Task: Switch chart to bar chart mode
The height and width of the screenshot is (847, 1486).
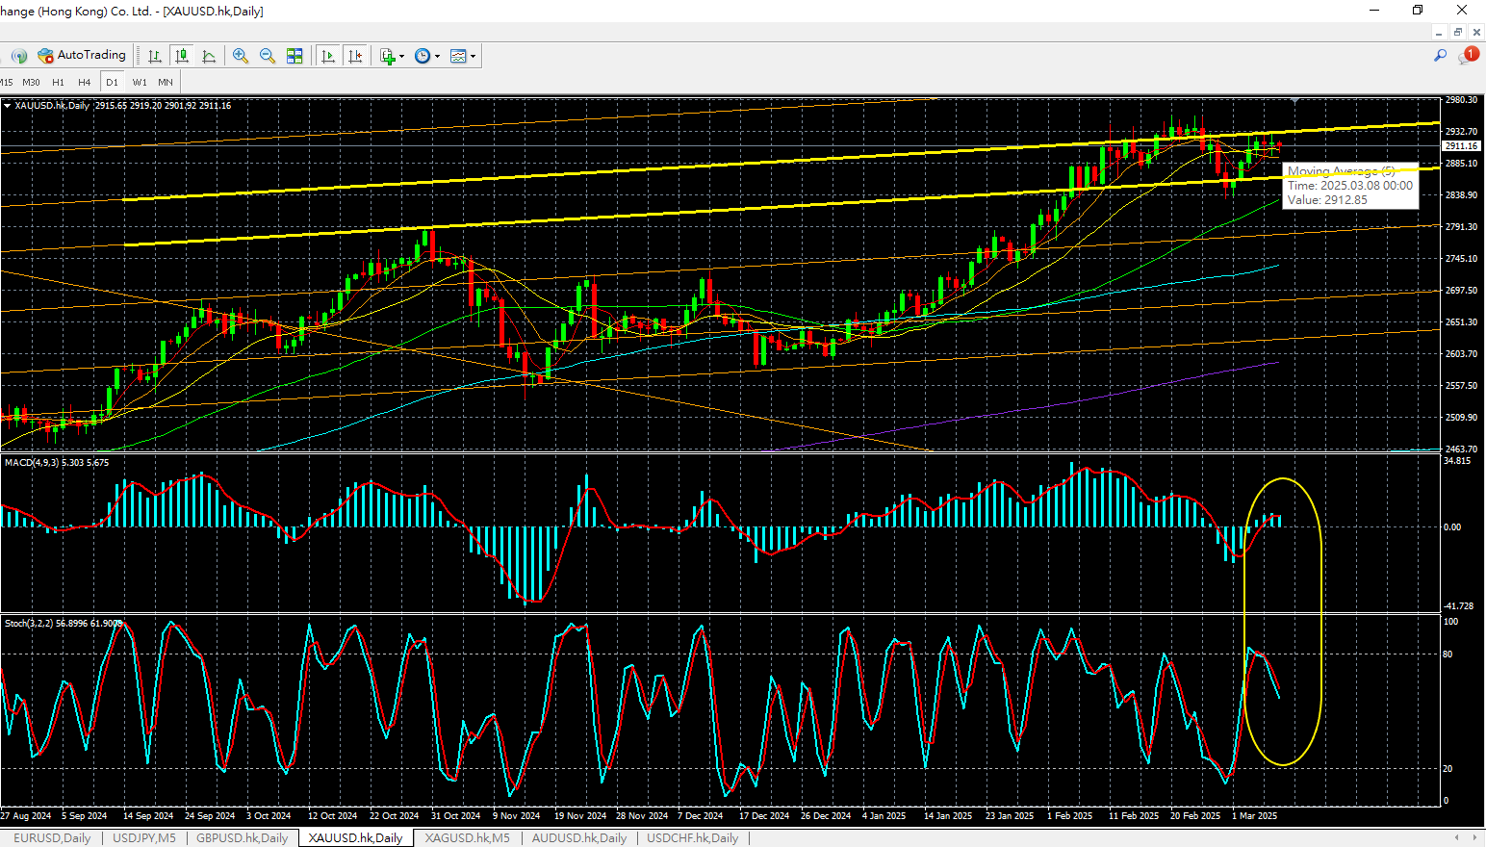Action: (155, 56)
